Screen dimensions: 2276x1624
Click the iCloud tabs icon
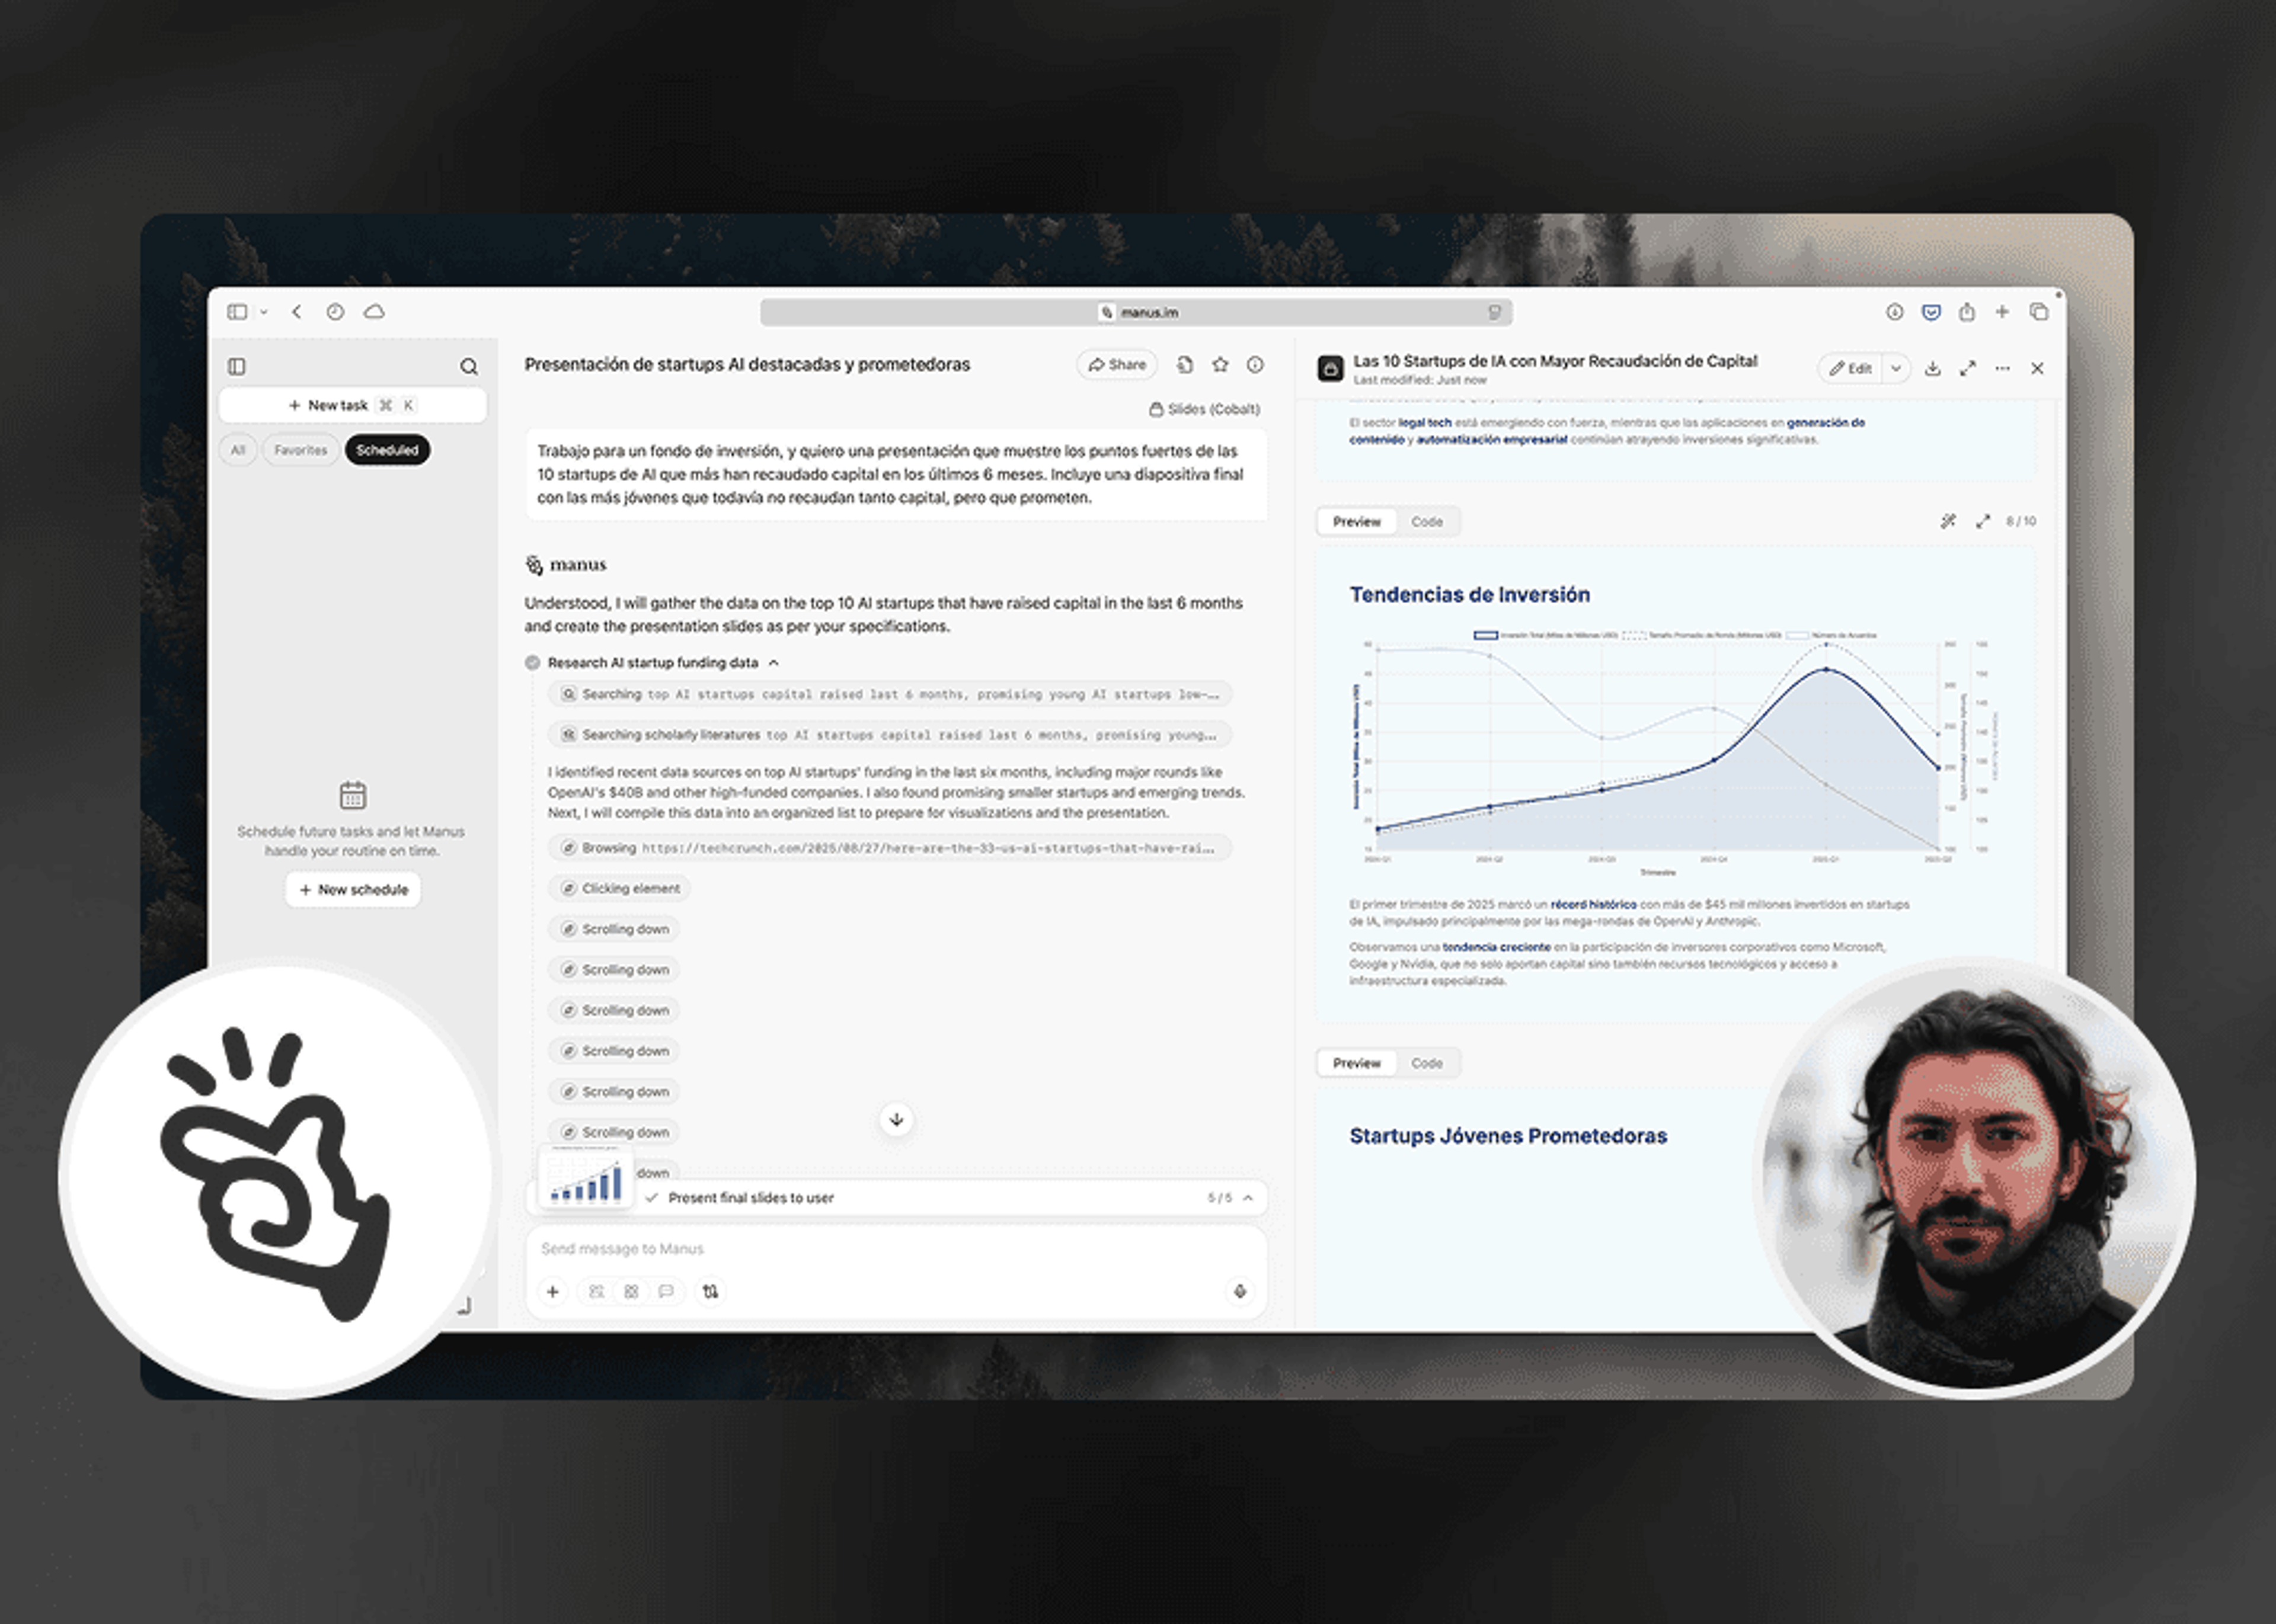click(374, 312)
